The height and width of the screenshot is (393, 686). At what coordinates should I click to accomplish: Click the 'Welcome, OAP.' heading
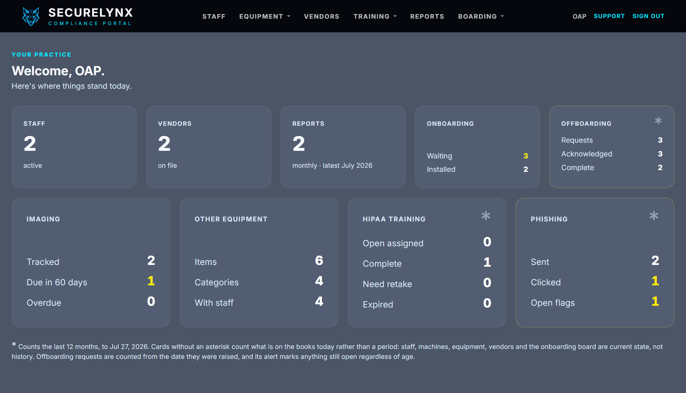tap(58, 71)
